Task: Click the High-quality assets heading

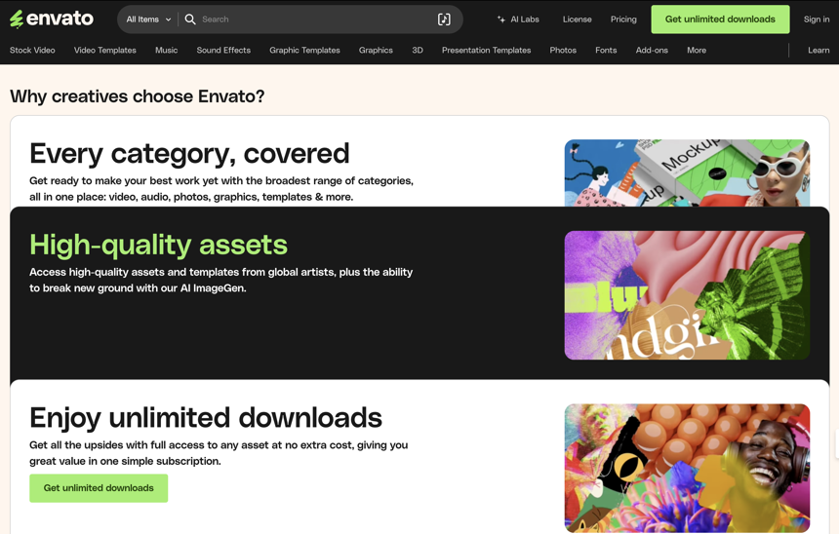Action: 158,245
